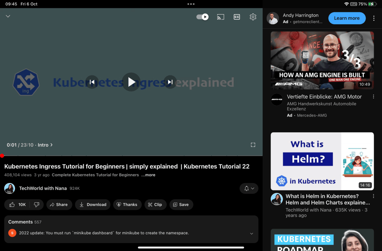Open TechWorld with Nana channel avatar
This screenshot has height=251, width=382.
point(9,188)
